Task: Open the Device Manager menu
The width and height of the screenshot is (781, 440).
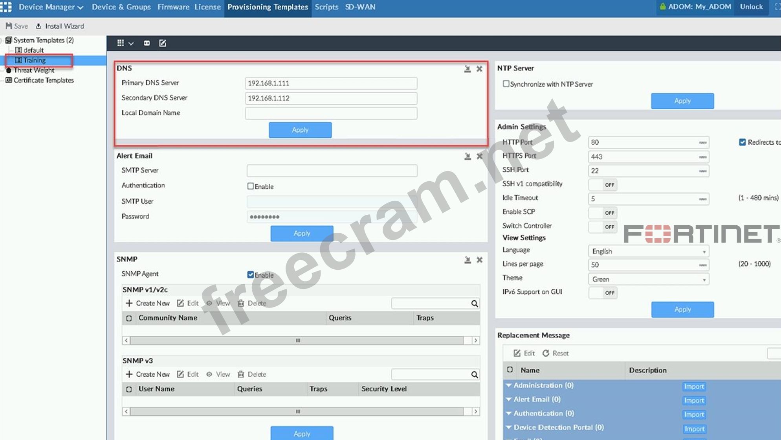Action: (51, 7)
